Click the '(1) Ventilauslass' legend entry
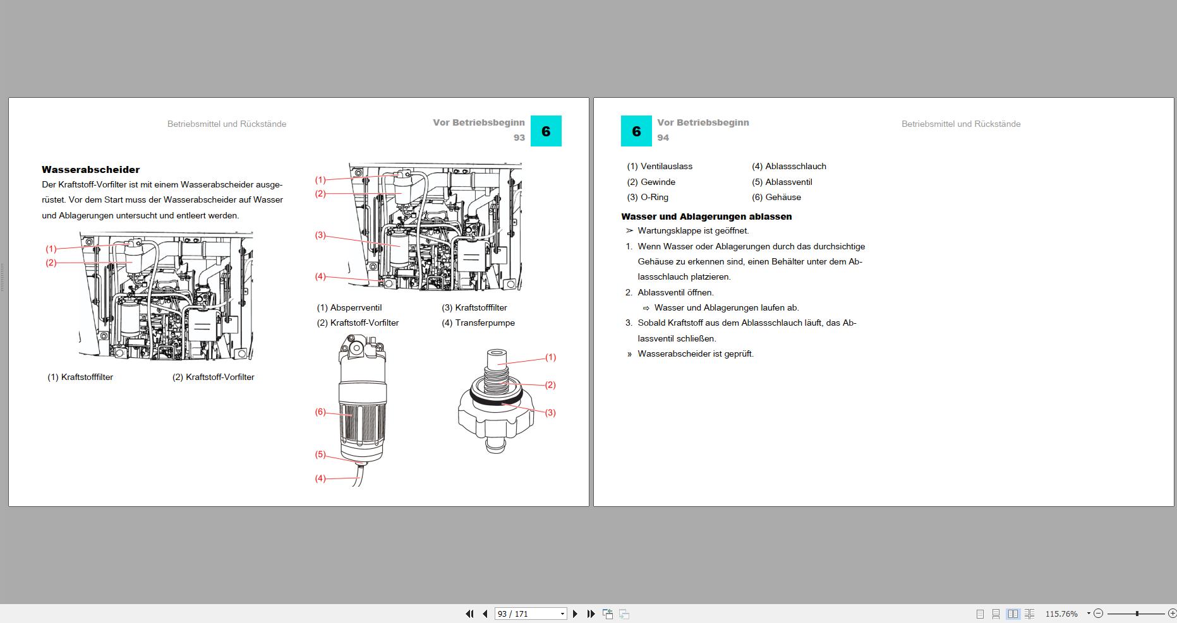Viewport: 1177px width, 623px height. tap(660, 166)
